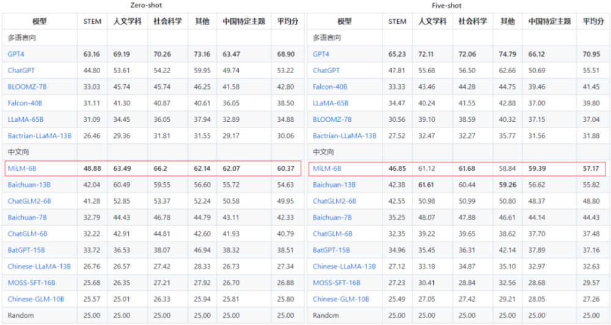This screenshot has height=325, width=611.
Task: Open Falcon-40B link in Zero-shot table
Action: point(25,103)
